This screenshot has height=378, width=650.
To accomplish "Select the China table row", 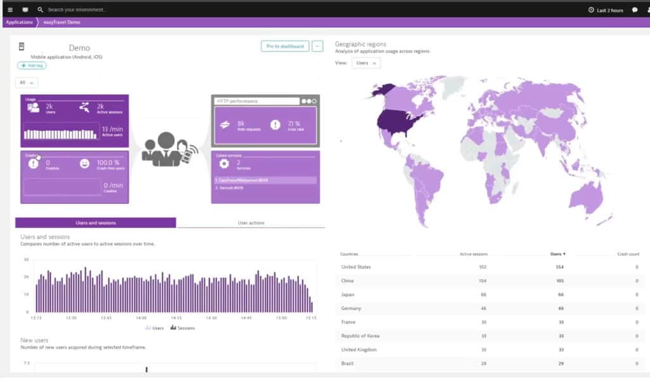I will [x=490, y=281].
